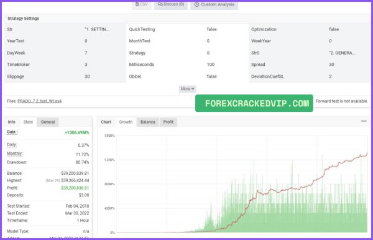Screen dimensions: 373x240
Task: Click the FOREXCRACKEDVIP.COM banner
Action: click(254, 103)
